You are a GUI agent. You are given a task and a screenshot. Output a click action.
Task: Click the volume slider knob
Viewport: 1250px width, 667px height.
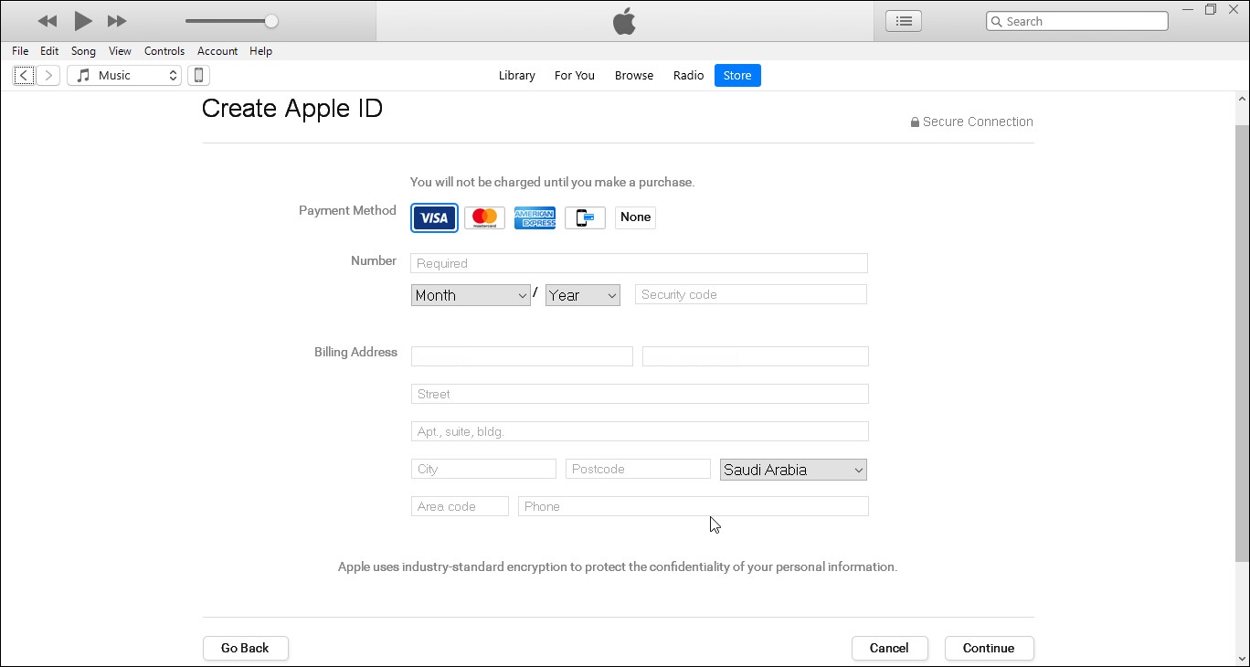[271, 21]
